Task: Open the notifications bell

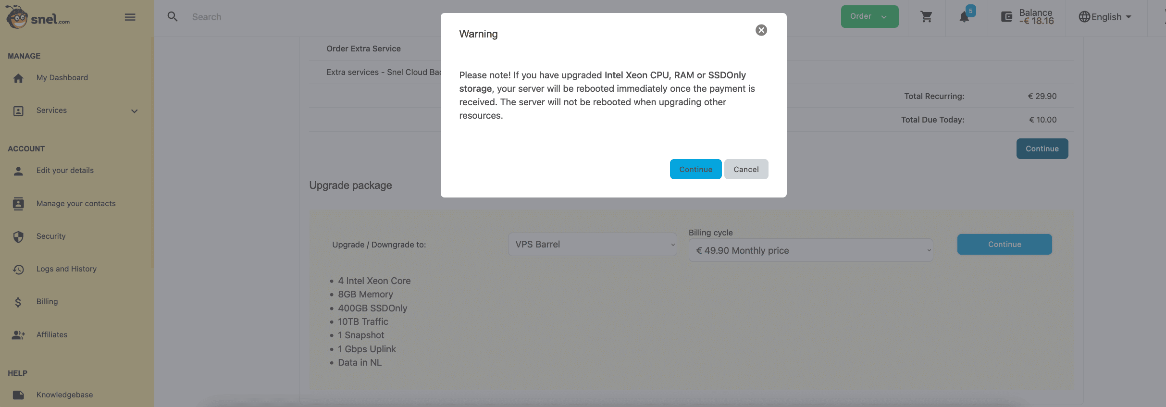Action: (x=964, y=17)
